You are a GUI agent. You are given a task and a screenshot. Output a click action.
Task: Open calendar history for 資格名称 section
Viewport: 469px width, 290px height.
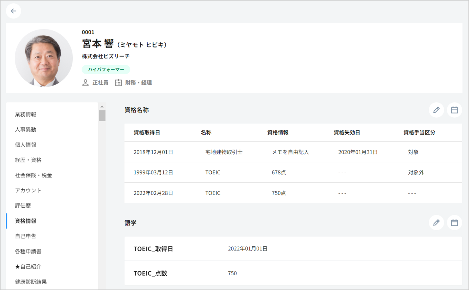click(454, 110)
